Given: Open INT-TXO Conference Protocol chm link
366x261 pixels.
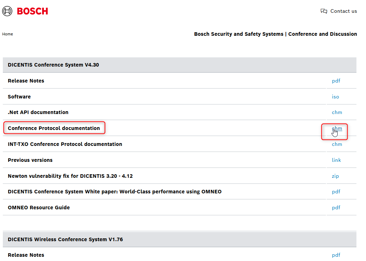Looking at the screenshot, I should point(337,144).
